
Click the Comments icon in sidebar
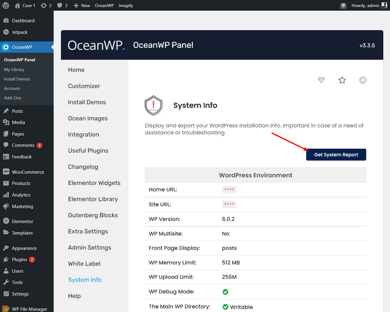tap(6, 145)
